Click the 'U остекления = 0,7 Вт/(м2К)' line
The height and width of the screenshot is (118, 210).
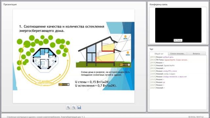pos(96,86)
